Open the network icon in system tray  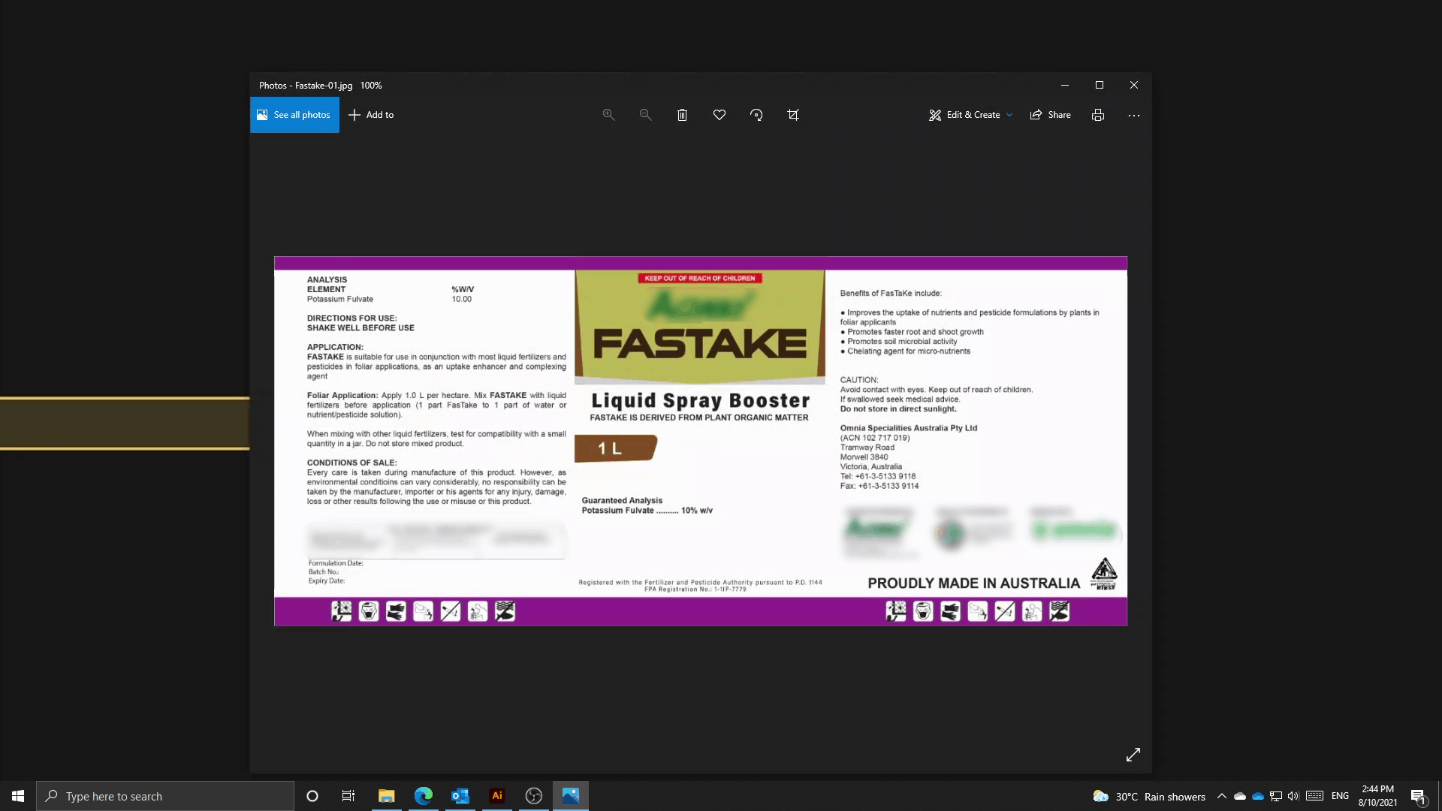tap(1276, 796)
